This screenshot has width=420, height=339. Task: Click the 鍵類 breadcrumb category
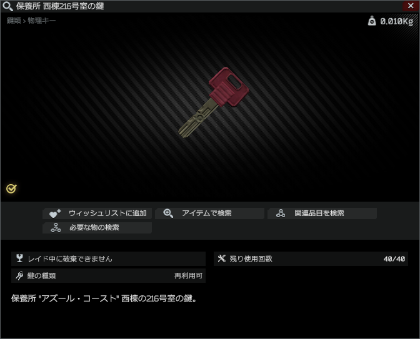[x=14, y=21]
